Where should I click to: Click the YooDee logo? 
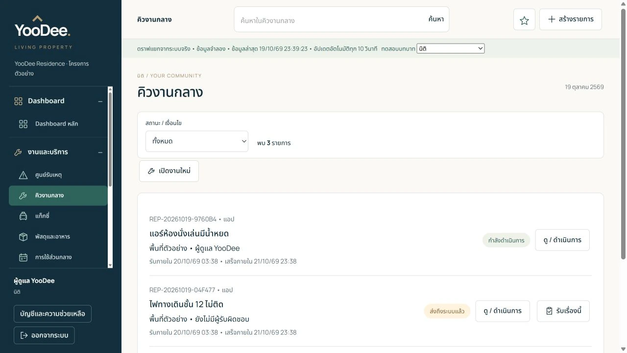(43, 32)
